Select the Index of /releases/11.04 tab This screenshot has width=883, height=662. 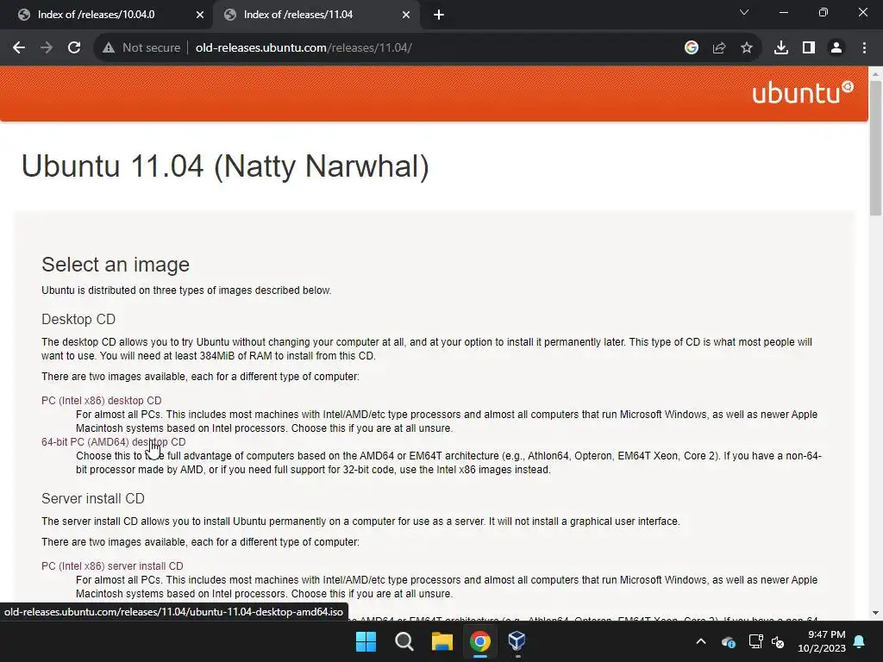316,15
